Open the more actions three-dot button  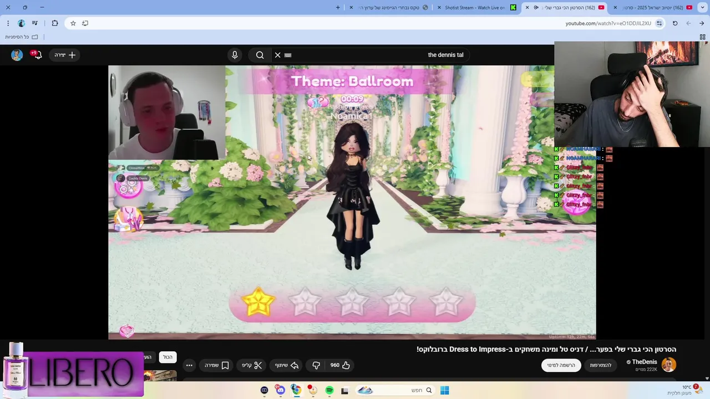pyautogui.click(x=189, y=365)
